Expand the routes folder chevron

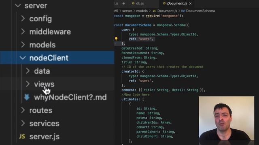pos(23,110)
